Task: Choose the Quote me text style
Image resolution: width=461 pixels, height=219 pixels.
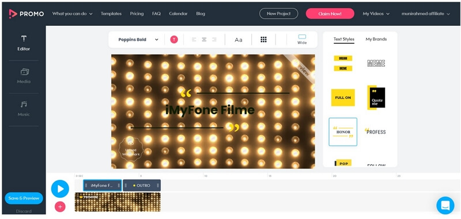Action: point(376,97)
